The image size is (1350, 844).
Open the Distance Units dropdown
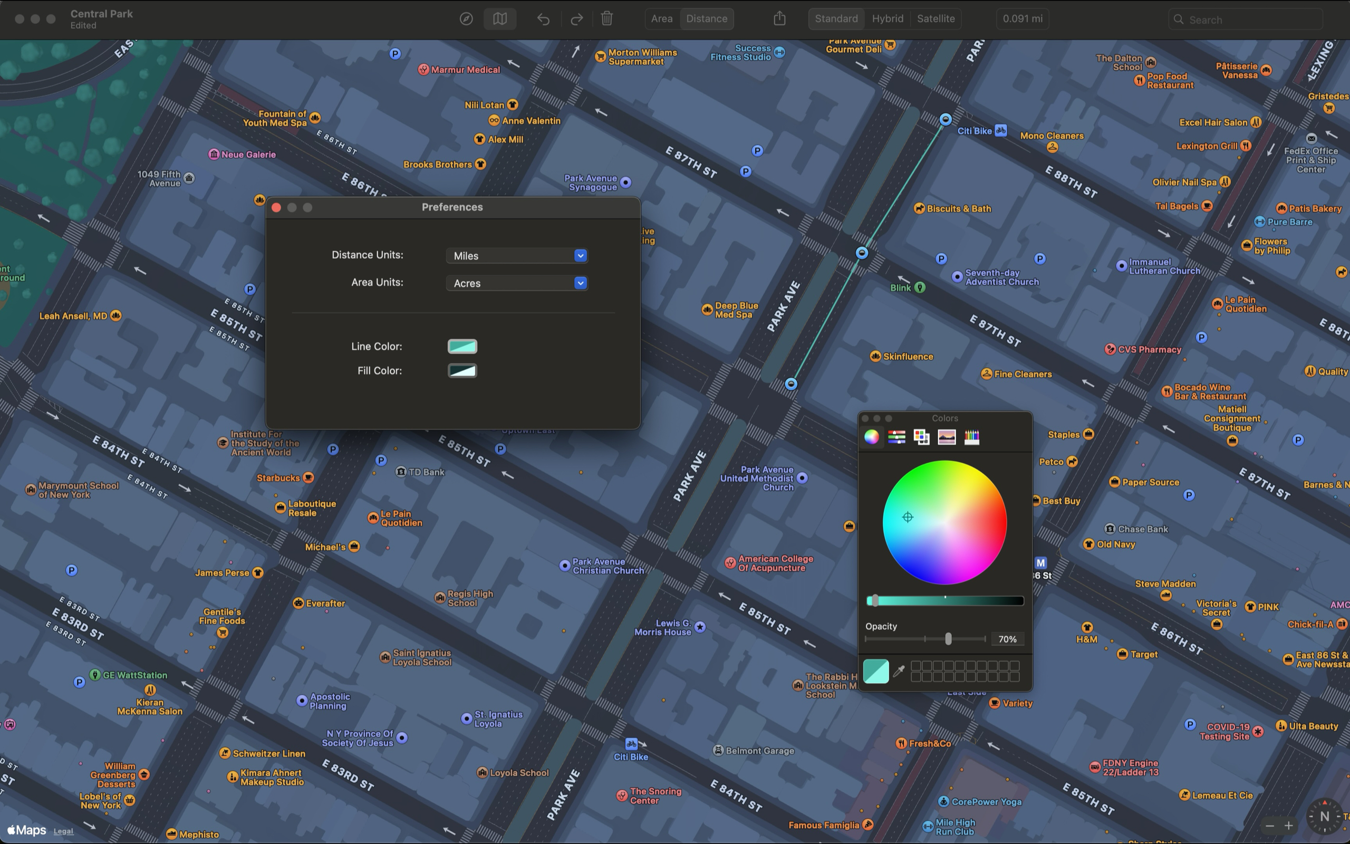pos(517,256)
